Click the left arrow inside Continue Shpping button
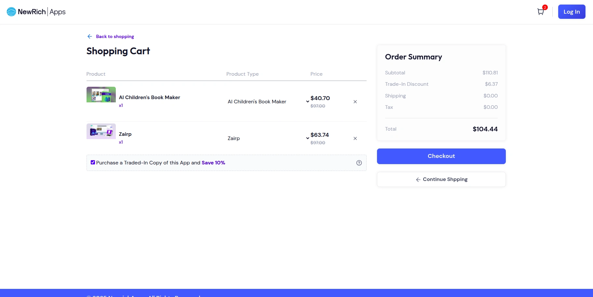The height and width of the screenshot is (297, 593). pos(418,179)
